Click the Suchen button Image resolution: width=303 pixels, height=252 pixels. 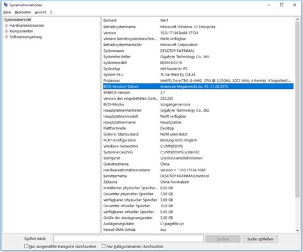[223, 239]
